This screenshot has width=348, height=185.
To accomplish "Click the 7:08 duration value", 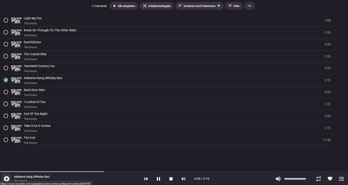I will click(328, 20).
